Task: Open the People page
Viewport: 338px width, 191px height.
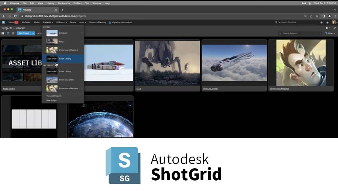Action: click(x=73, y=22)
